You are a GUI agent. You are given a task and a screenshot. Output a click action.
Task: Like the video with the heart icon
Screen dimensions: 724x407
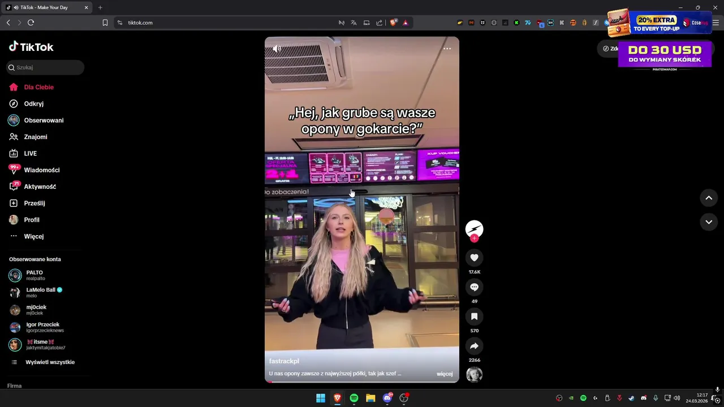click(474, 258)
